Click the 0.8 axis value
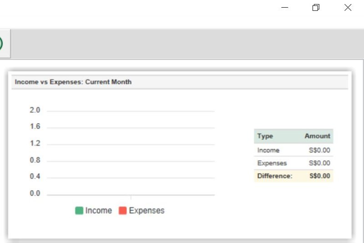Image resolution: width=364 pixels, height=243 pixels. (35, 160)
